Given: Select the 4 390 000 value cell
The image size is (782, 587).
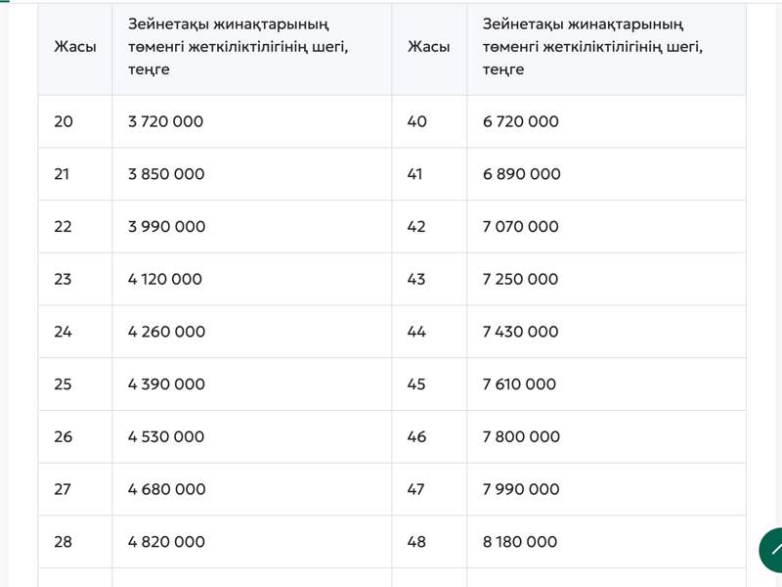Looking at the screenshot, I should pyautogui.click(x=164, y=384).
